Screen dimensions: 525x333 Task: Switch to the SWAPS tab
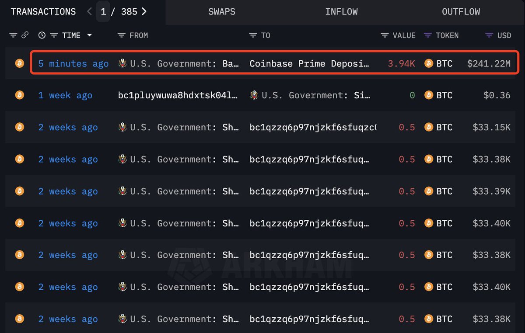(221, 12)
